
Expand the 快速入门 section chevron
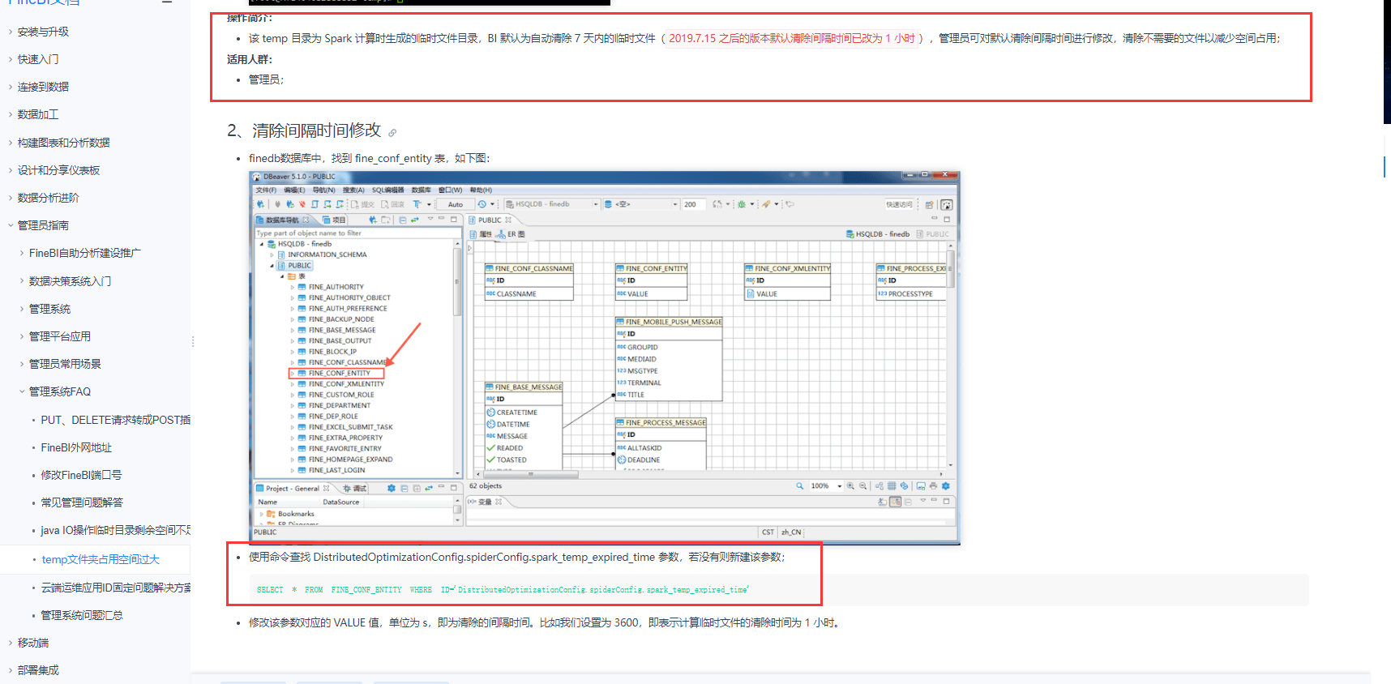click(10, 59)
